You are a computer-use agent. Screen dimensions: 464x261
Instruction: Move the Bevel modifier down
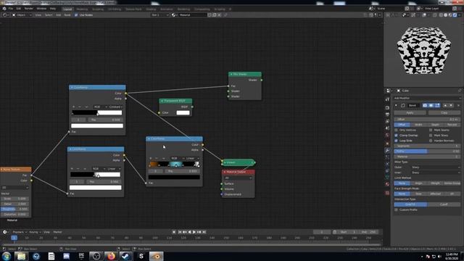(451, 105)
